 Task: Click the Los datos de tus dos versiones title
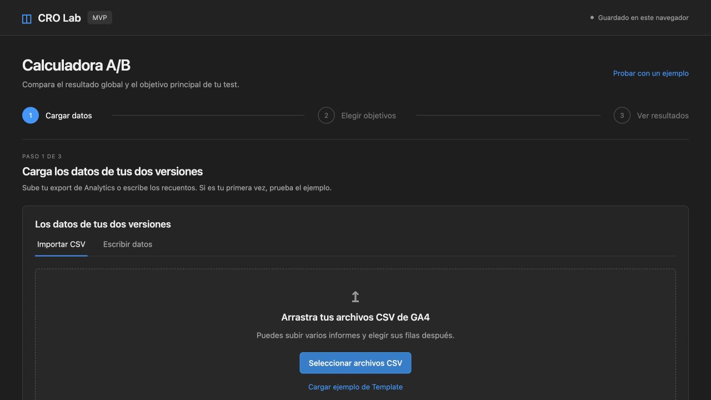(103, 224)
